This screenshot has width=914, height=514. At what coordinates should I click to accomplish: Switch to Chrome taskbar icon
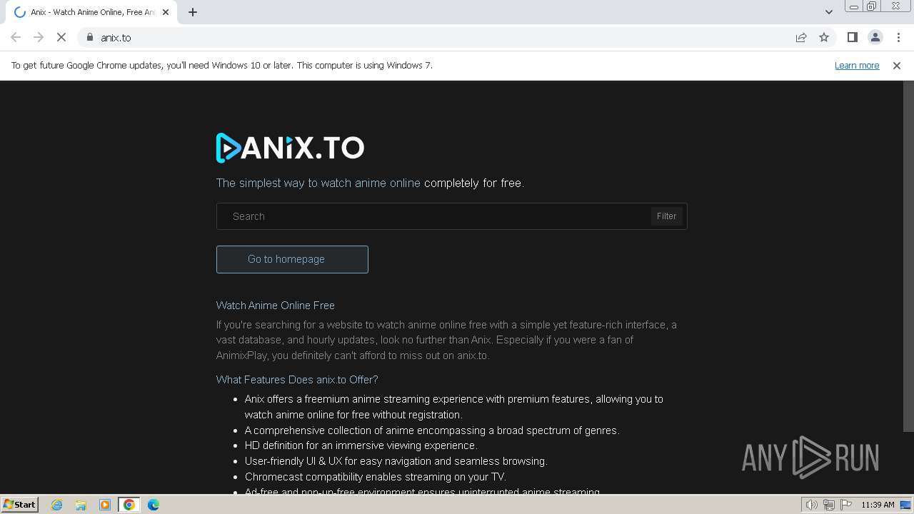[129, 505]
